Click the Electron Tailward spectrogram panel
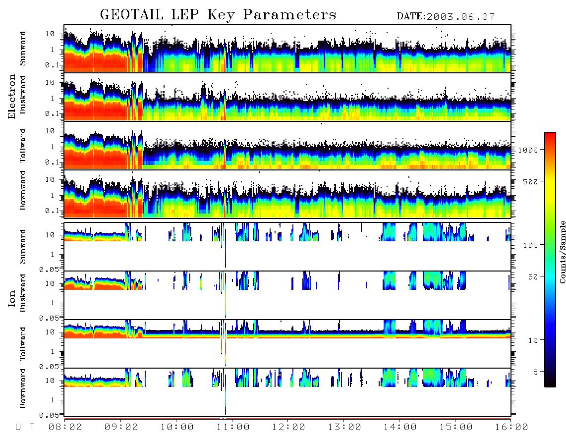 [287, 146]
